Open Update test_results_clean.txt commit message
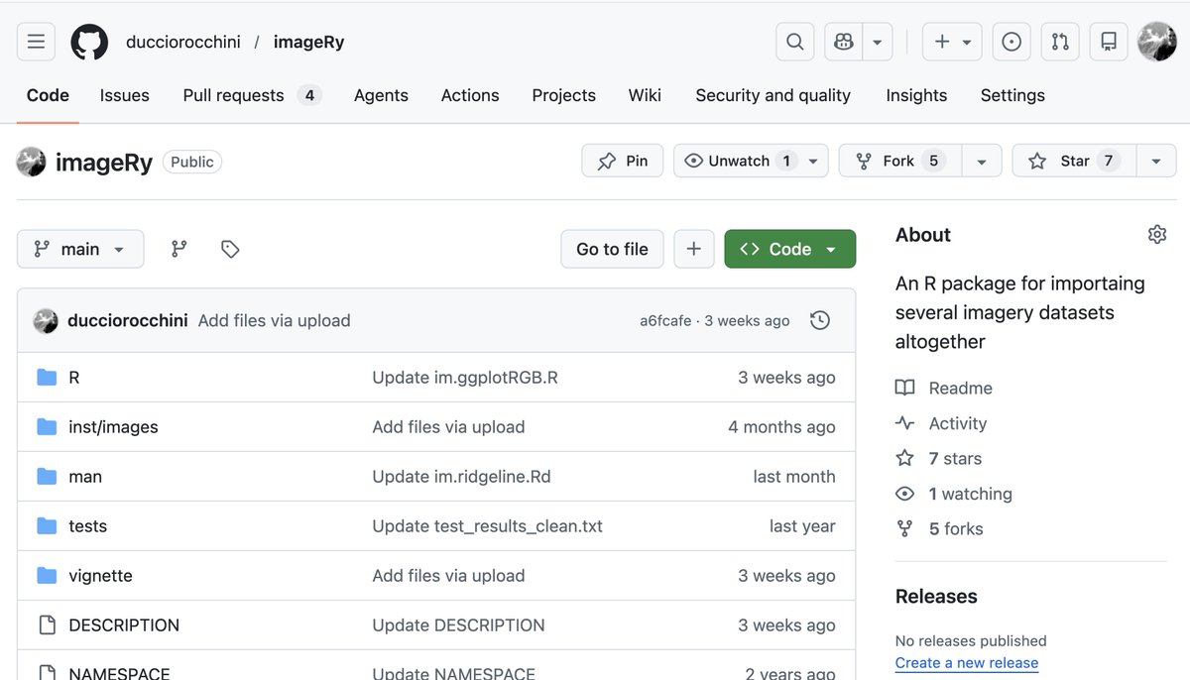1190x680 pixels. coord(487,526)
